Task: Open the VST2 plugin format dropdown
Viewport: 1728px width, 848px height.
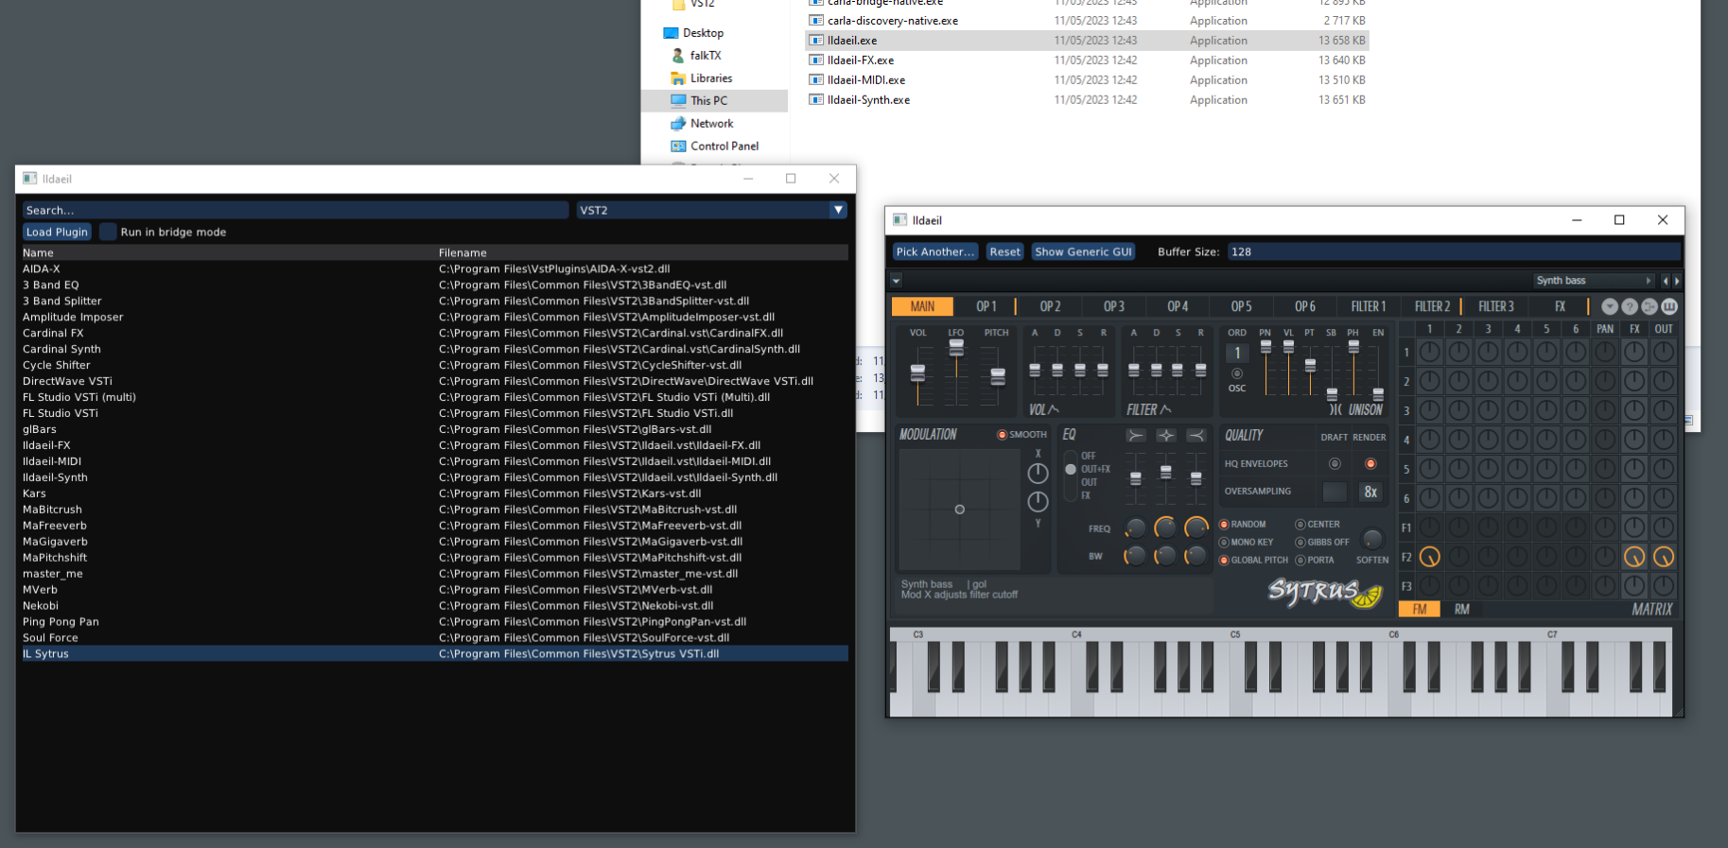Action: point(711,210)
